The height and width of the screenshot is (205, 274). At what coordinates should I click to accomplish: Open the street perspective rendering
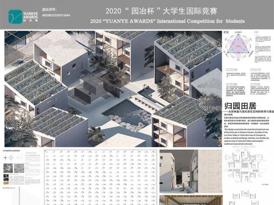point(191,171)
